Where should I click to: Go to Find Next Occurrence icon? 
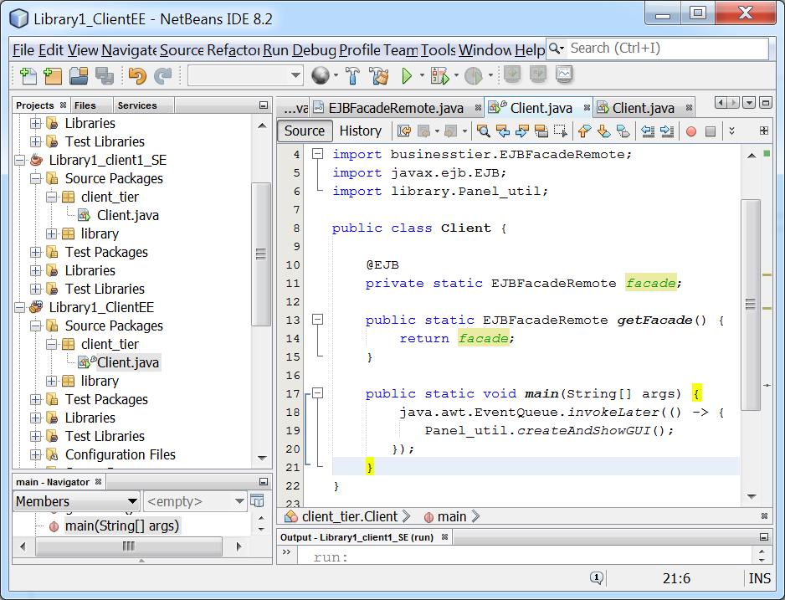521,131
